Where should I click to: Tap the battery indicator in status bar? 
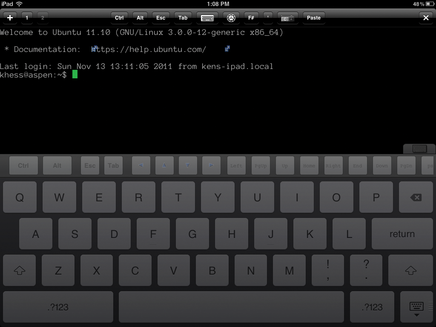point(430,4)
